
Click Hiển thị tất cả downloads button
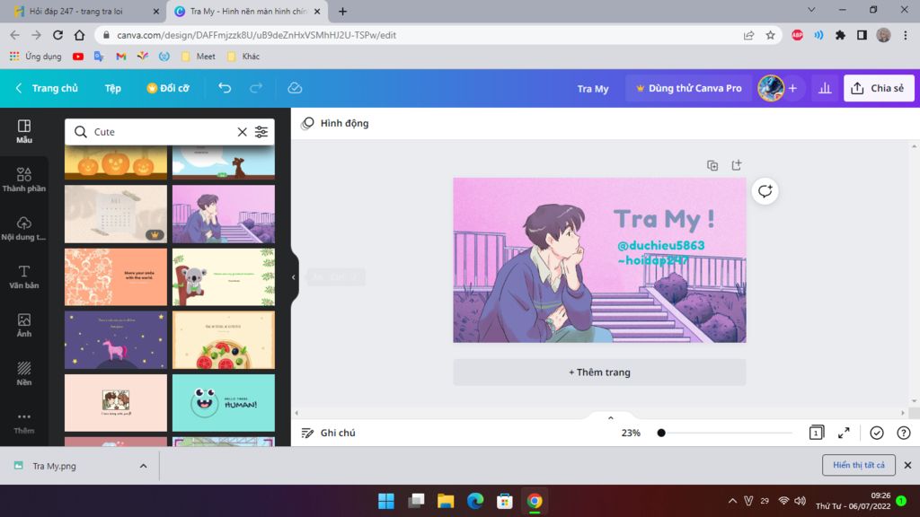point(858,465)
